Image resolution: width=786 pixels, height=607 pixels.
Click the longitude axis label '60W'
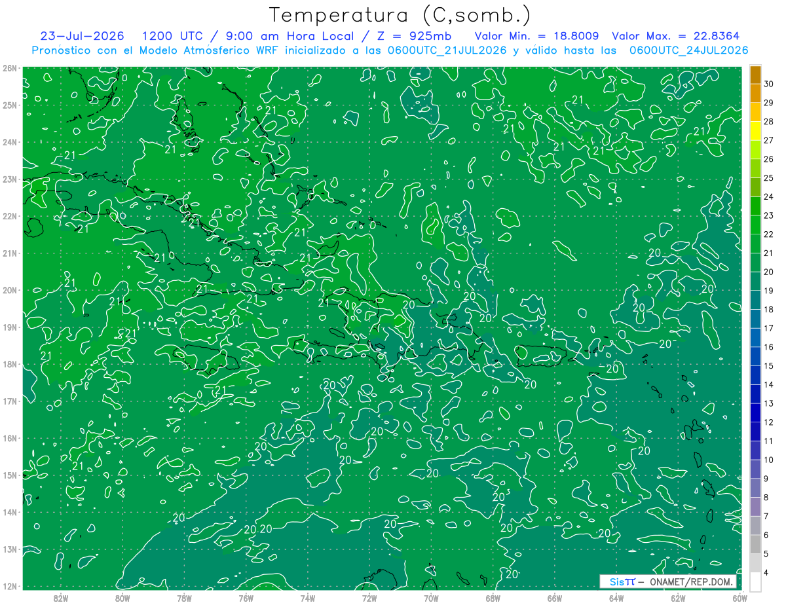pyautogui.click(x=739, y=598)
